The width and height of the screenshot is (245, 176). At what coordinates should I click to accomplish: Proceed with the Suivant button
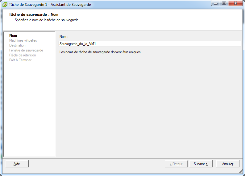201,164
